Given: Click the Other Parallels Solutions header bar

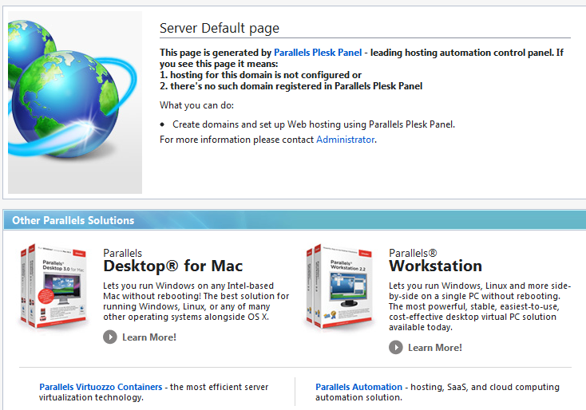Looking at the screenshot, I should click(x=293, y=220).
